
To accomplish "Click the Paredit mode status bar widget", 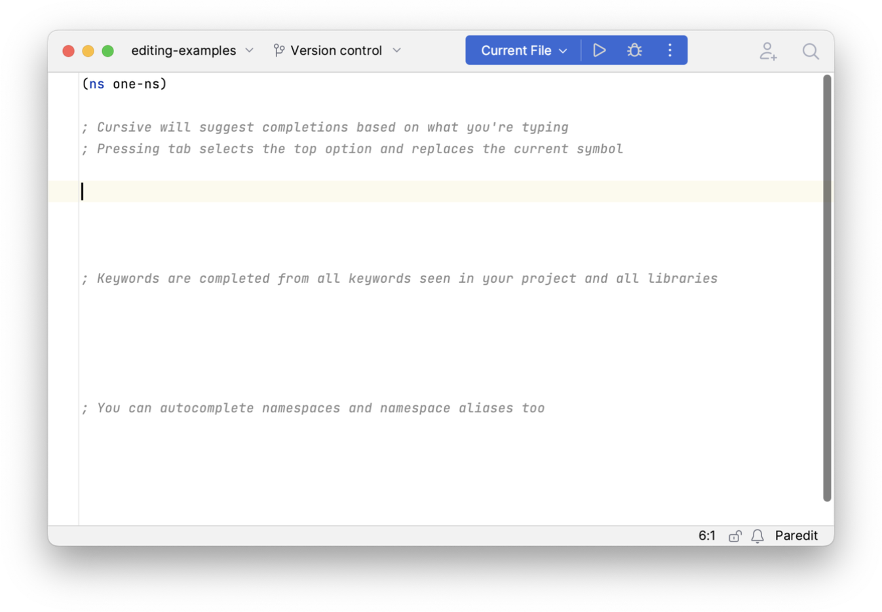I will point(796,535).
